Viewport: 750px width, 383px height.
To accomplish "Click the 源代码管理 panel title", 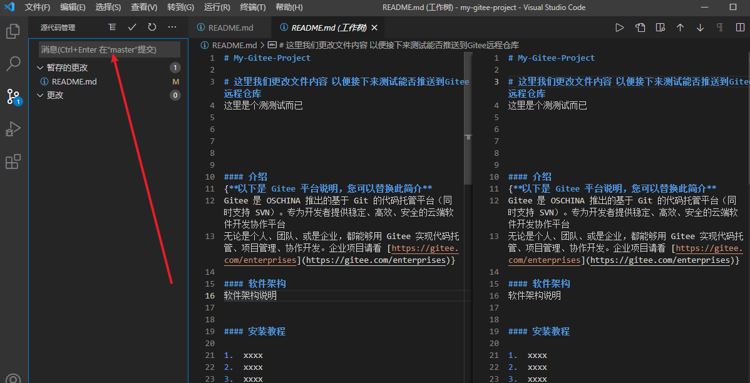I will 58,28.
